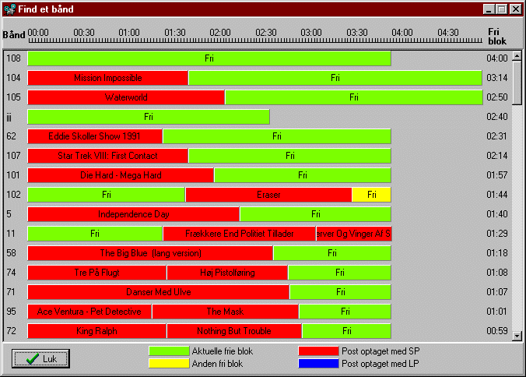526x377 pixels.
Task: Click the Eddie Skoller Show 1991 recording
Action: 95,136
